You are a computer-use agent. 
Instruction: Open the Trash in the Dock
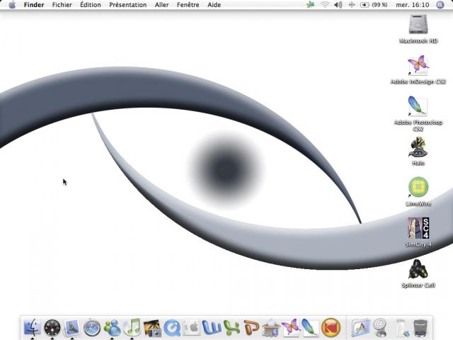pyautogui.click(x=420, y=328)
